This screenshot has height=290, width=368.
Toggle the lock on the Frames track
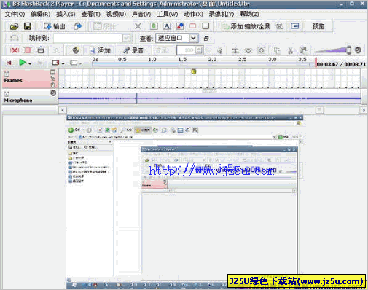coord(7,74)
